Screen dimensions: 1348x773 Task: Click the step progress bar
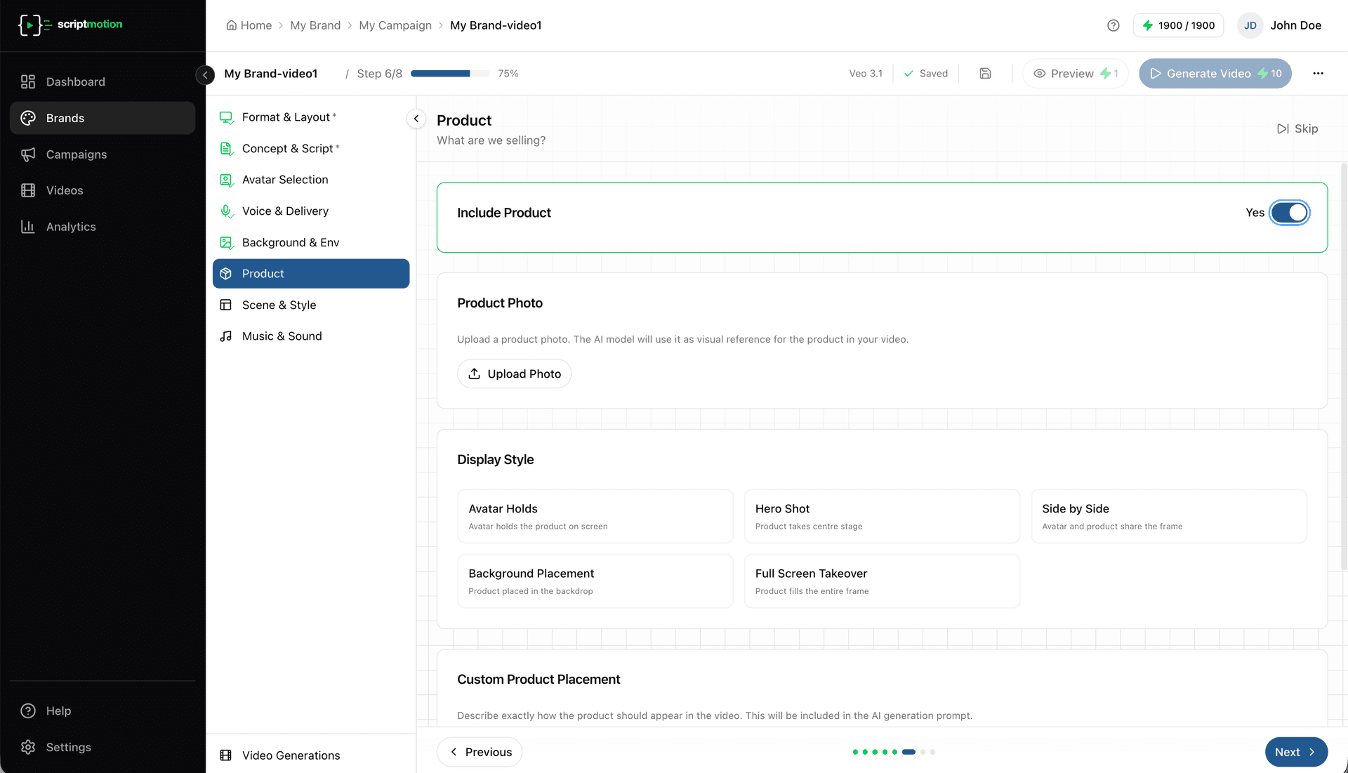point(449,74)
